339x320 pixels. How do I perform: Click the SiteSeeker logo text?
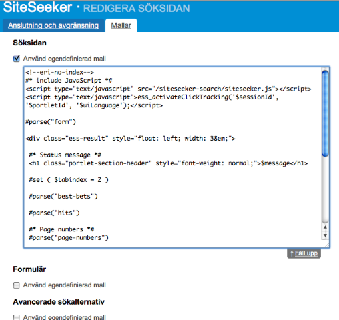pos(37,7)
